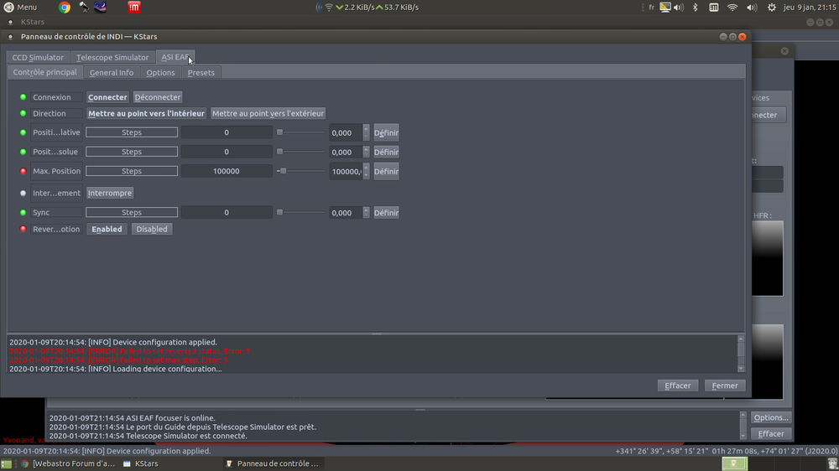Click the red Reverse motion status light
The height and width of the screenshot is (471, 839).
coord(23,229)
